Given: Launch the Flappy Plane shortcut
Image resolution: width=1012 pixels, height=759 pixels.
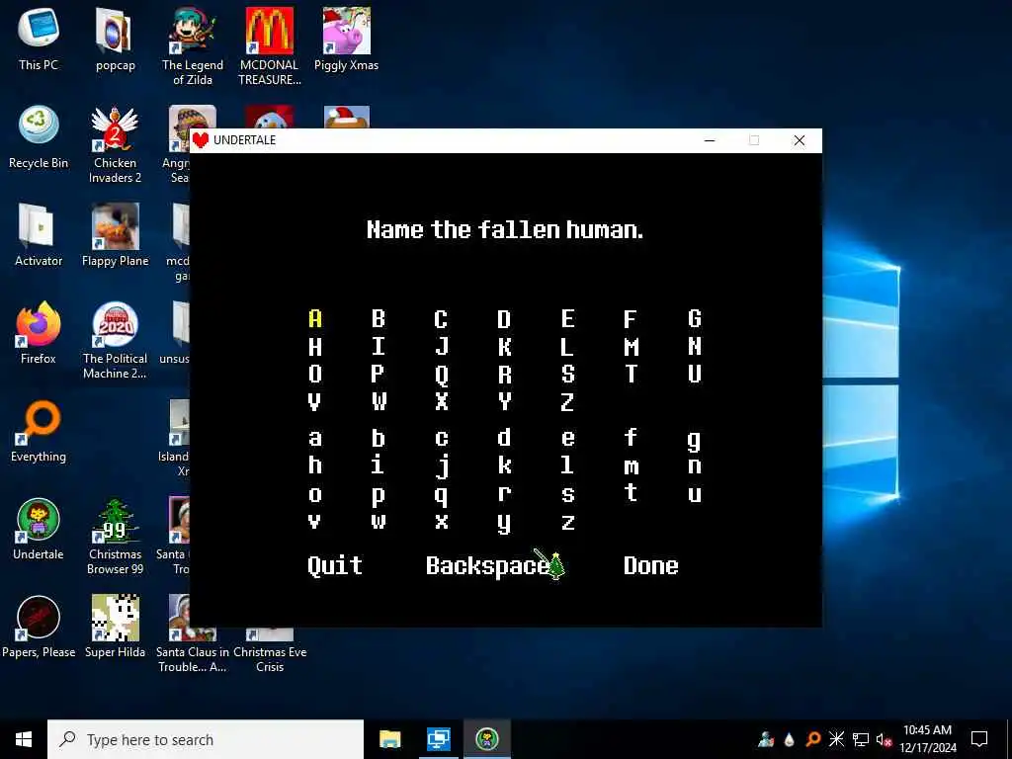Looking at the screenshot, I should pyautogui.click(x=115, y=235).
